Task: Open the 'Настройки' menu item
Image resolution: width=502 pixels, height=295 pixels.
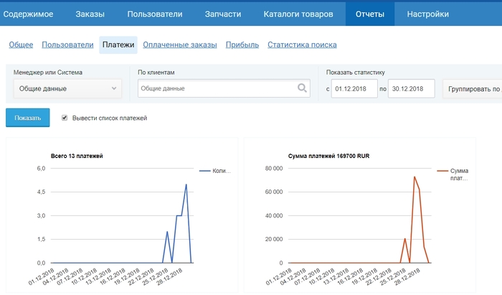Action: coord(427,14)
